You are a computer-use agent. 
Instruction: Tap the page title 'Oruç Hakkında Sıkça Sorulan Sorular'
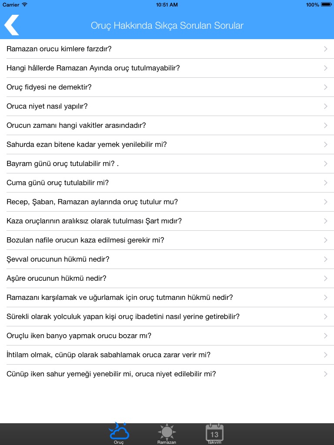167,26
